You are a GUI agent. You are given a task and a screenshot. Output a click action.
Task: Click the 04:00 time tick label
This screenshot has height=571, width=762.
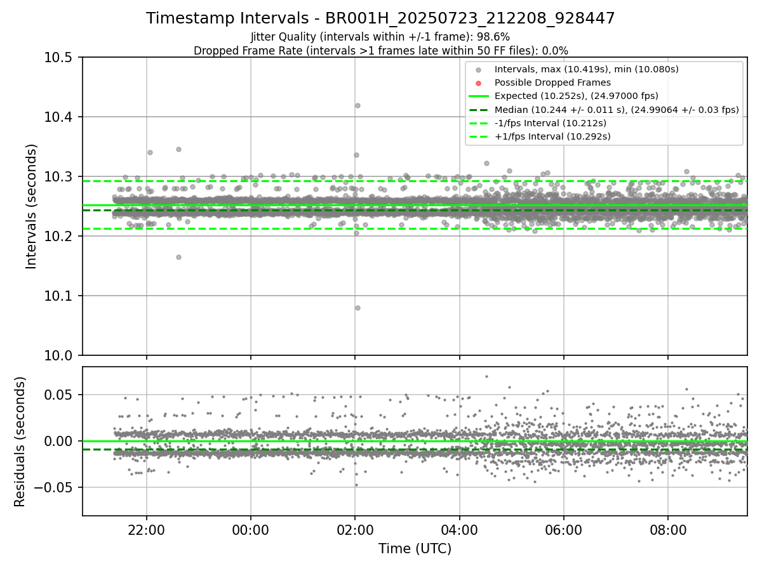click(x=459, y=529)
